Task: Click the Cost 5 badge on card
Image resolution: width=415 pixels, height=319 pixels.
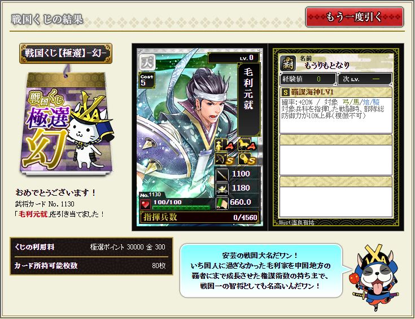Action: (146, 80)
